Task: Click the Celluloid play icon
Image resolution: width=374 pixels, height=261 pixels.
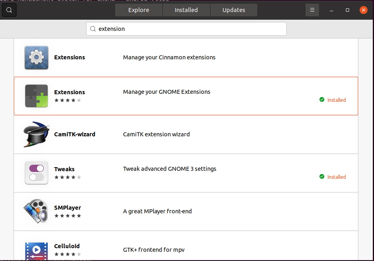Action: (x=36, y=251)
